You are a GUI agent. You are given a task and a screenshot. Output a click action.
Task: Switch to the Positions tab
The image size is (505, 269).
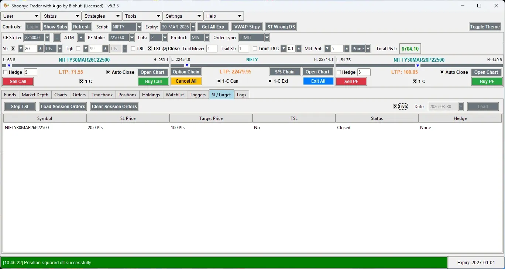[127, 95]
